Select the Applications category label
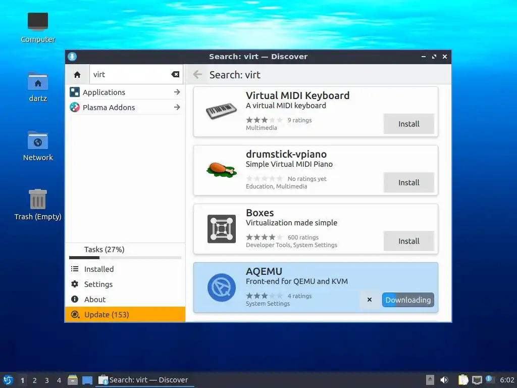Image resolution: width=517 pixels, height=388 pixels. tap(104, 92)
